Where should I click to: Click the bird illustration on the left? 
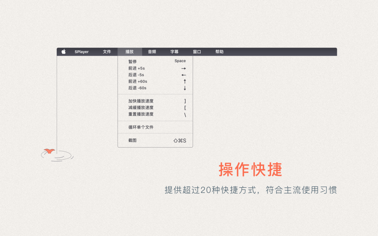[x=49, y=152]
